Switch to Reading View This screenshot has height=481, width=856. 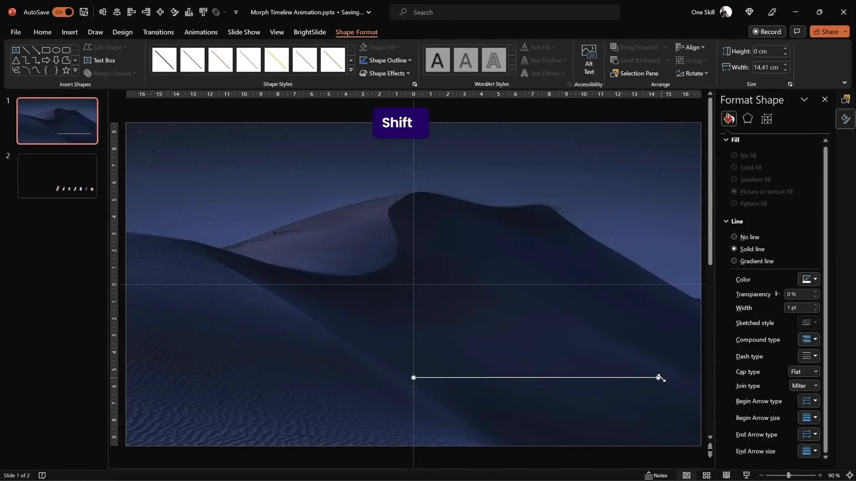726,475
